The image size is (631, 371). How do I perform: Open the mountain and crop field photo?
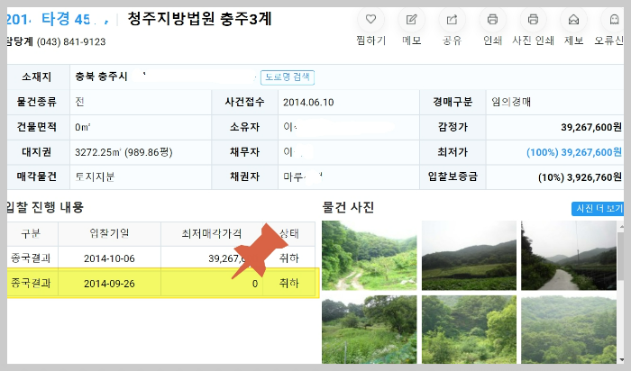(469, 255)
